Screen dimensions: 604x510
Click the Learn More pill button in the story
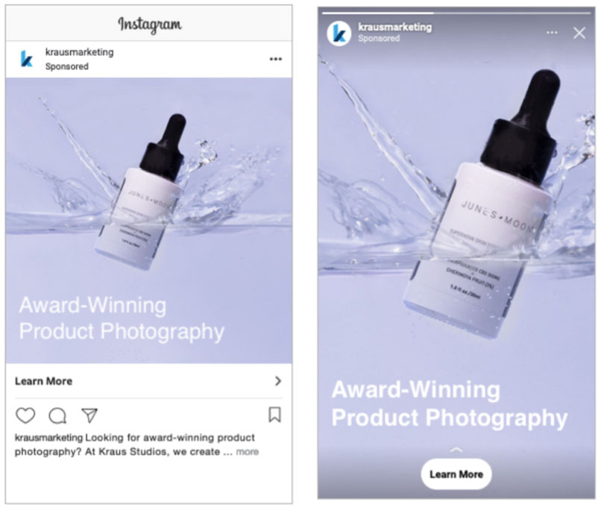point(456,474)
